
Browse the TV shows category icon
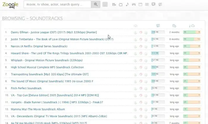tap(121, 4)
